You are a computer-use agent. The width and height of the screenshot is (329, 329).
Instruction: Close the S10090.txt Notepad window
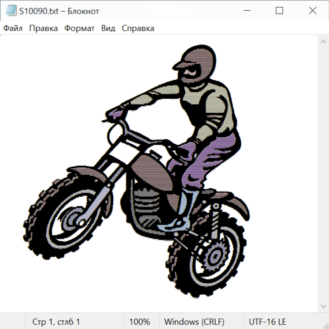(x=313, y=11)
